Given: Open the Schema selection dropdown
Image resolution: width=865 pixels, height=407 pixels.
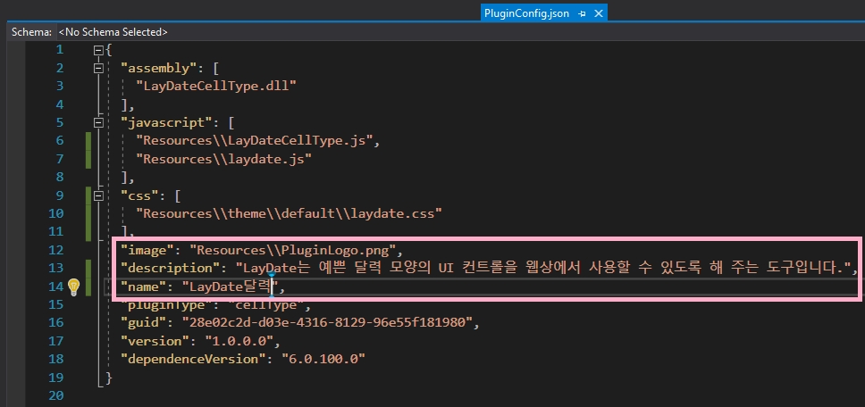Looking at the screenshot, I should pyautogui.click(x=113, y=32).
